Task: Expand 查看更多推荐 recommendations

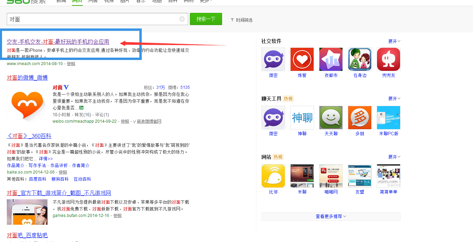Action: tap(331, 216)
